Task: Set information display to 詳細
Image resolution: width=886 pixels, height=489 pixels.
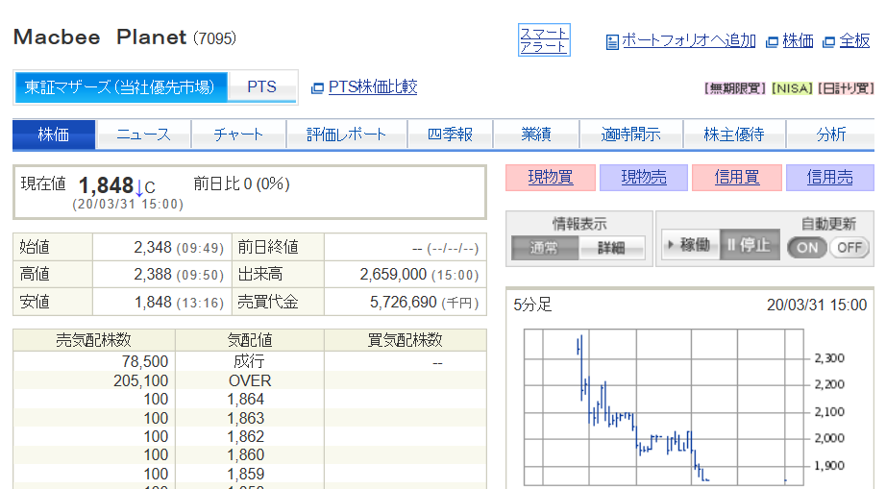Action: 611,247
